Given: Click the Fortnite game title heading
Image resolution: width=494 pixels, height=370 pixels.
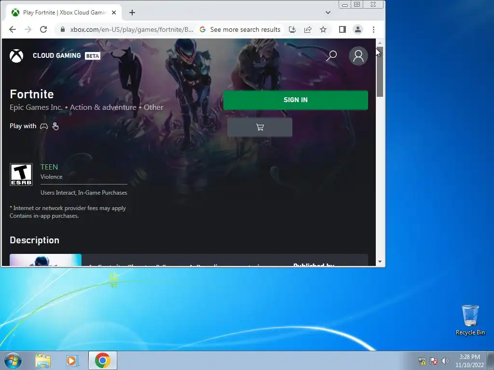Looking at the screenshot, I should pyautogui.click(x=32, y=94).
